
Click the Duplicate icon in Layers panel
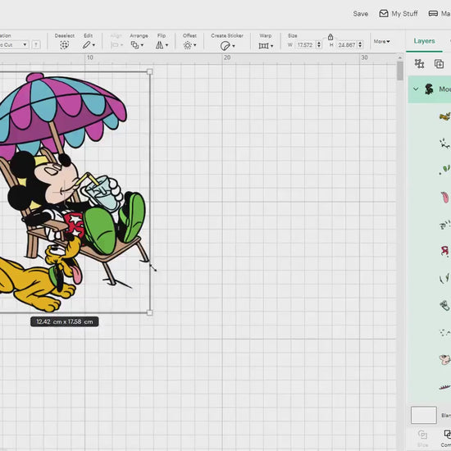coord(439,64)
